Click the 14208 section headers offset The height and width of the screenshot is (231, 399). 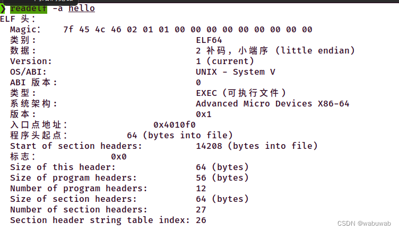pyautogui.click(x=209, y=146)
